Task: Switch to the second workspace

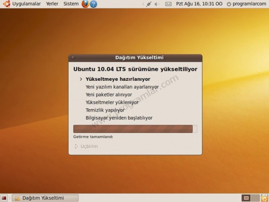Action: pyautogui.click(x=255, y=198)
